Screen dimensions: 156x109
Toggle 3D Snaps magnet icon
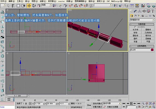(x=71, y=6)
